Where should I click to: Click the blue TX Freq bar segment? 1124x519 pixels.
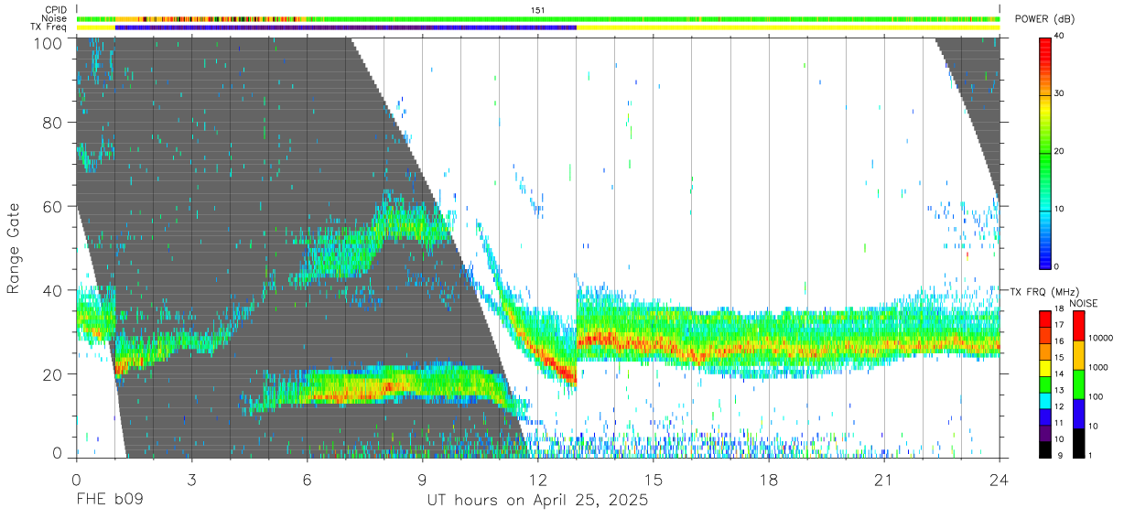pyautogui.click(x=346, y=27)
